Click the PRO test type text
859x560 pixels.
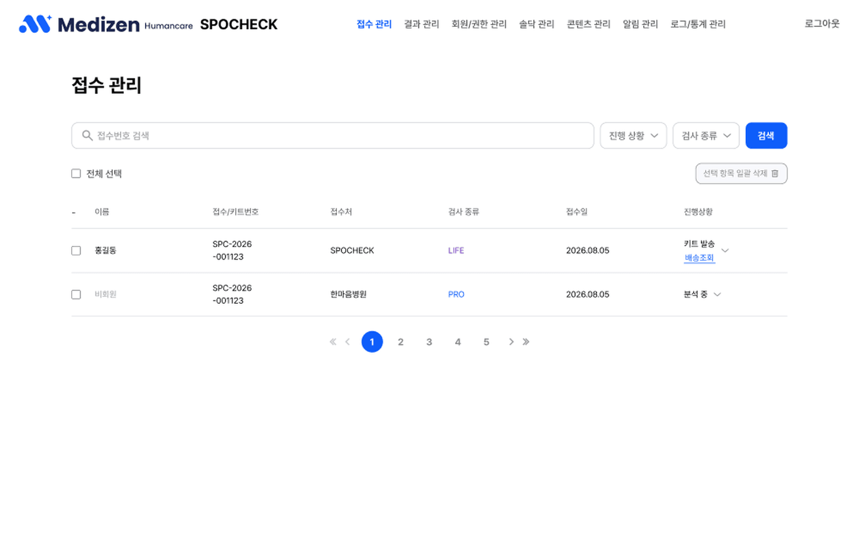coord(456,294)
